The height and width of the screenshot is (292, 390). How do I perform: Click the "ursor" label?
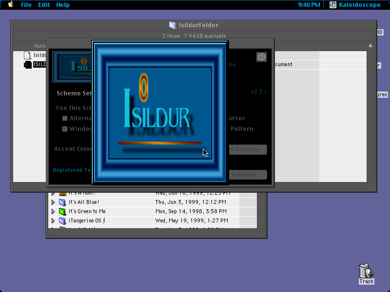237,118
